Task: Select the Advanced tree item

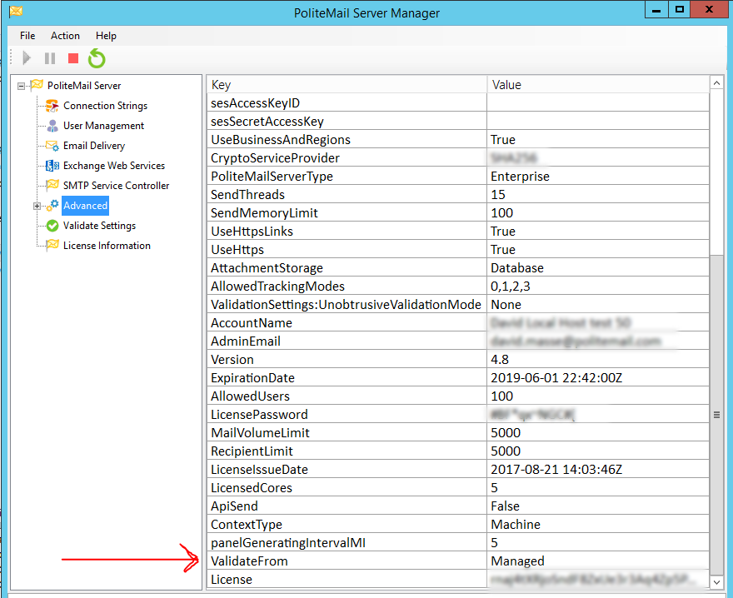Action: 85,206
